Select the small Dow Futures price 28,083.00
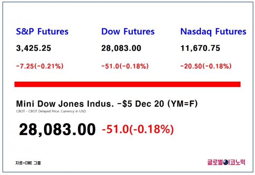This screenshot has width=255, height=175. pyautogui.click(x=121, y=48)
